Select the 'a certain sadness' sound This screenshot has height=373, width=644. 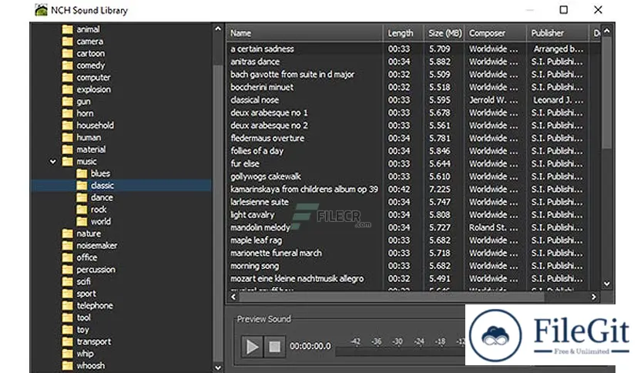pos(413,49)
